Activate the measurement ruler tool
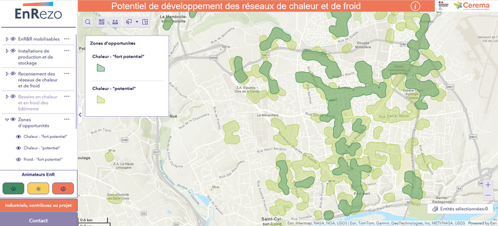 (x=115, y=22)
